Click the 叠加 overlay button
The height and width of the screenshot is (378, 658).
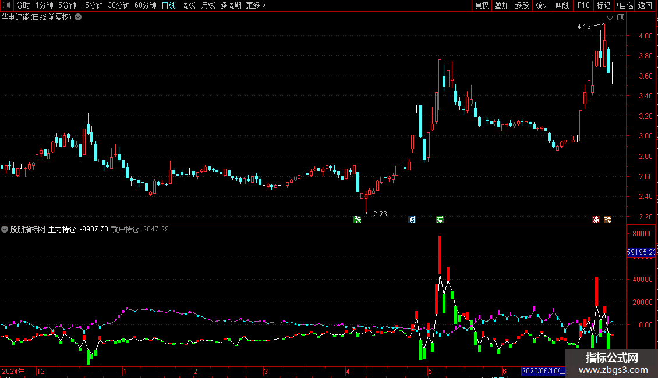click(x=502, y=5)
